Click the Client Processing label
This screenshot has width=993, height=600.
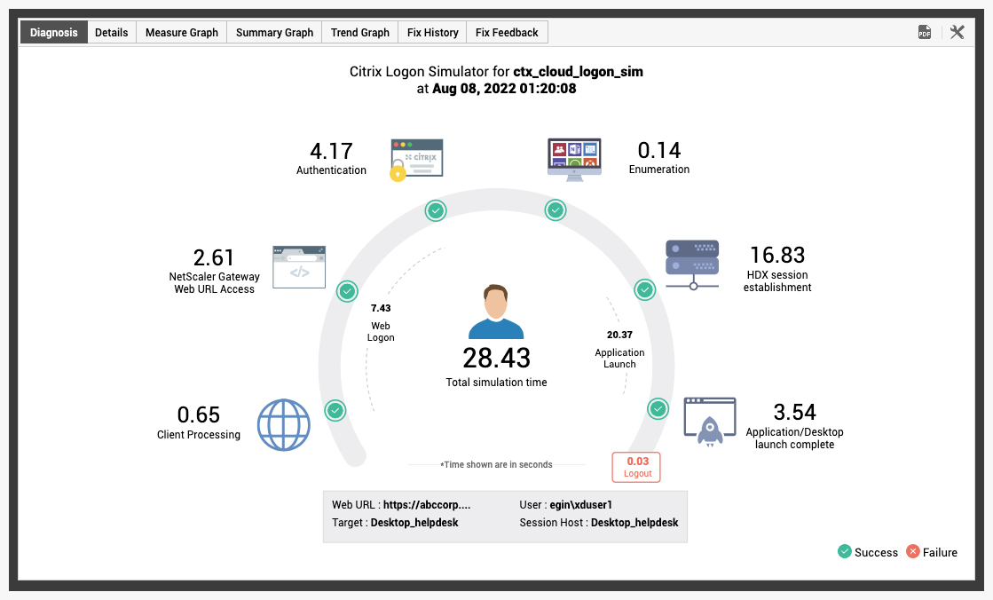(x=199, y=435)
